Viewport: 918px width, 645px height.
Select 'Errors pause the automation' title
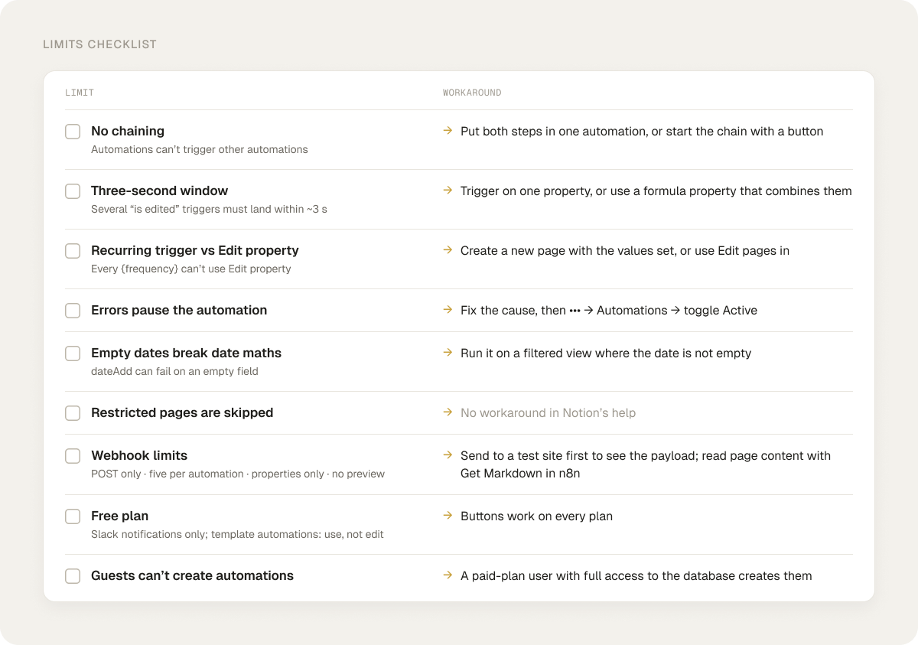(x=179, y=310)
